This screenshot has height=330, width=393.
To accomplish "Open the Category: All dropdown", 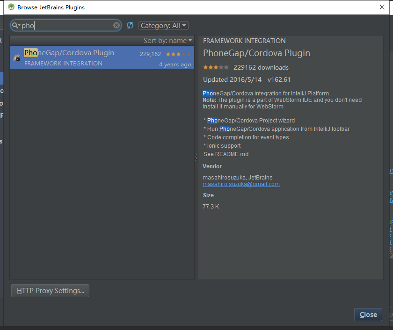I will point(163,26).
